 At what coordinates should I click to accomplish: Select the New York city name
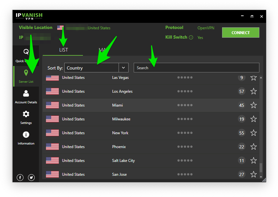pos(120,133)
